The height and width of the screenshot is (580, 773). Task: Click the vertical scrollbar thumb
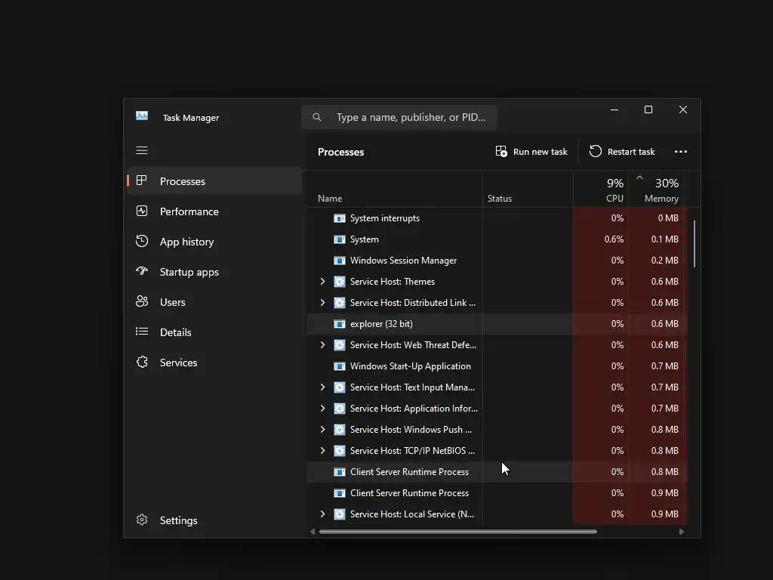pos(694,244)
